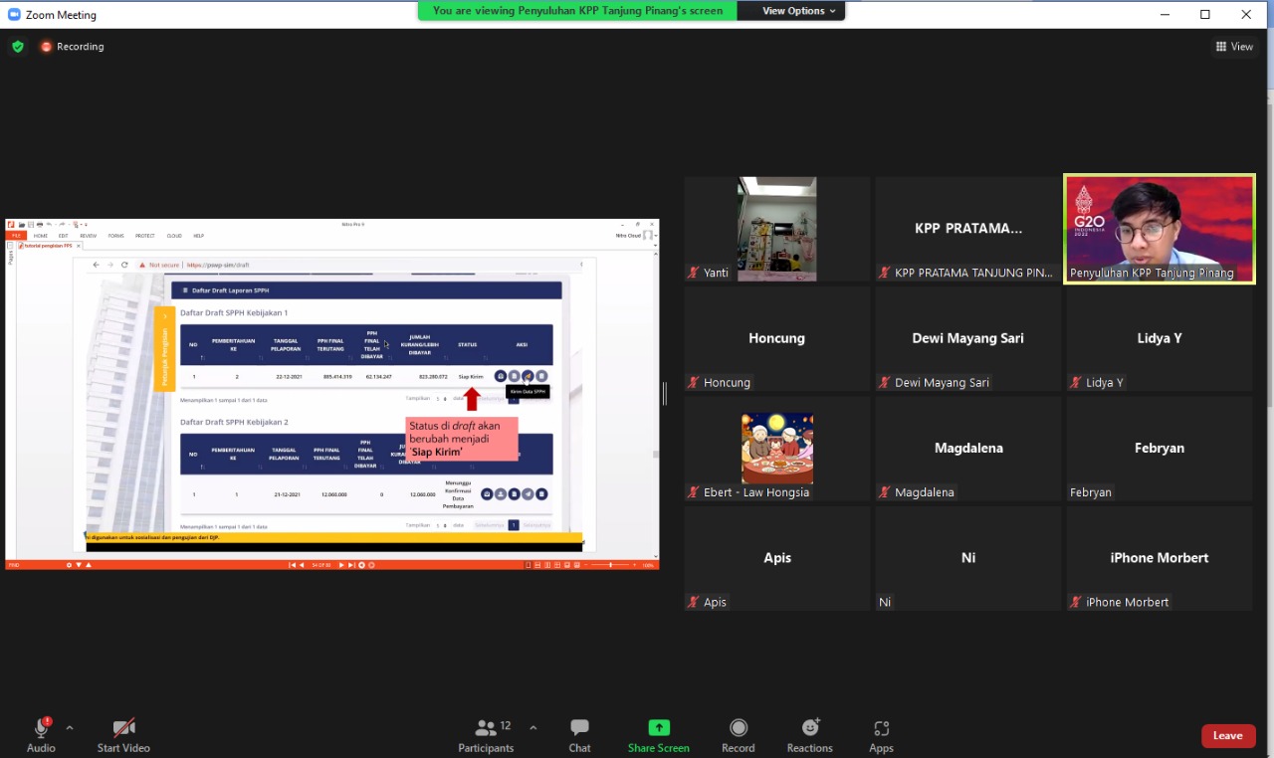The height and width of the screenshot is (758, 1274).
Task: Unmute the microphone Audio icon
Action: pos(41,729)
